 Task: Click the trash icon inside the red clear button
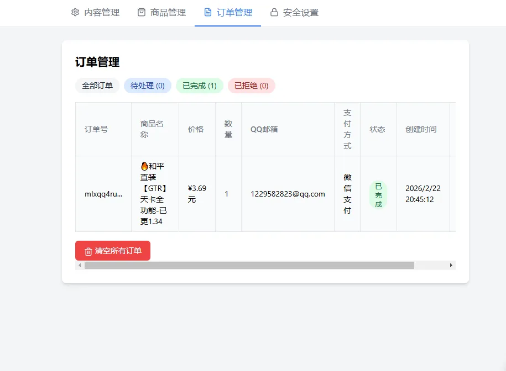coord(88,251)
